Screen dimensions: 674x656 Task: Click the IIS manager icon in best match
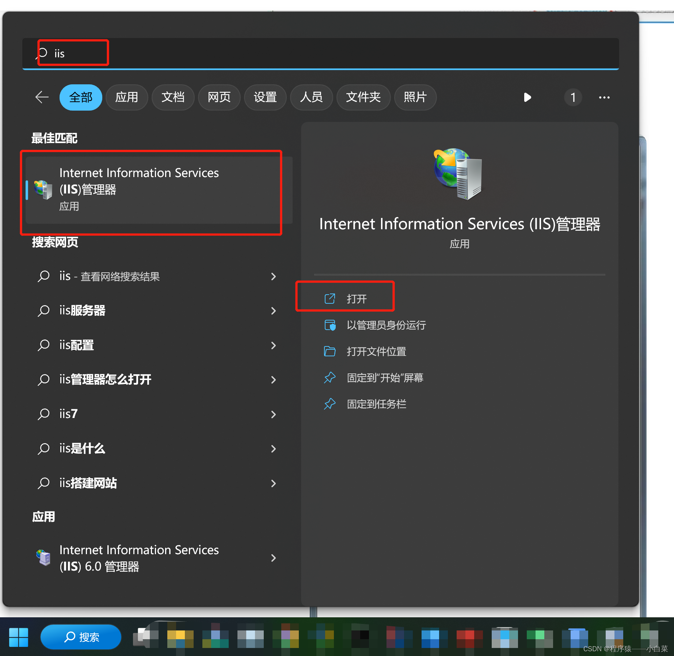43,190
